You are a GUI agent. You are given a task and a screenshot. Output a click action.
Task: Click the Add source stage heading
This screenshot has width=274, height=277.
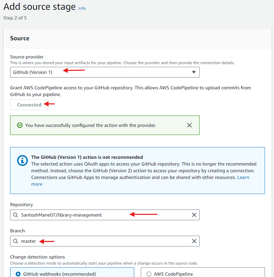point(40,7)
